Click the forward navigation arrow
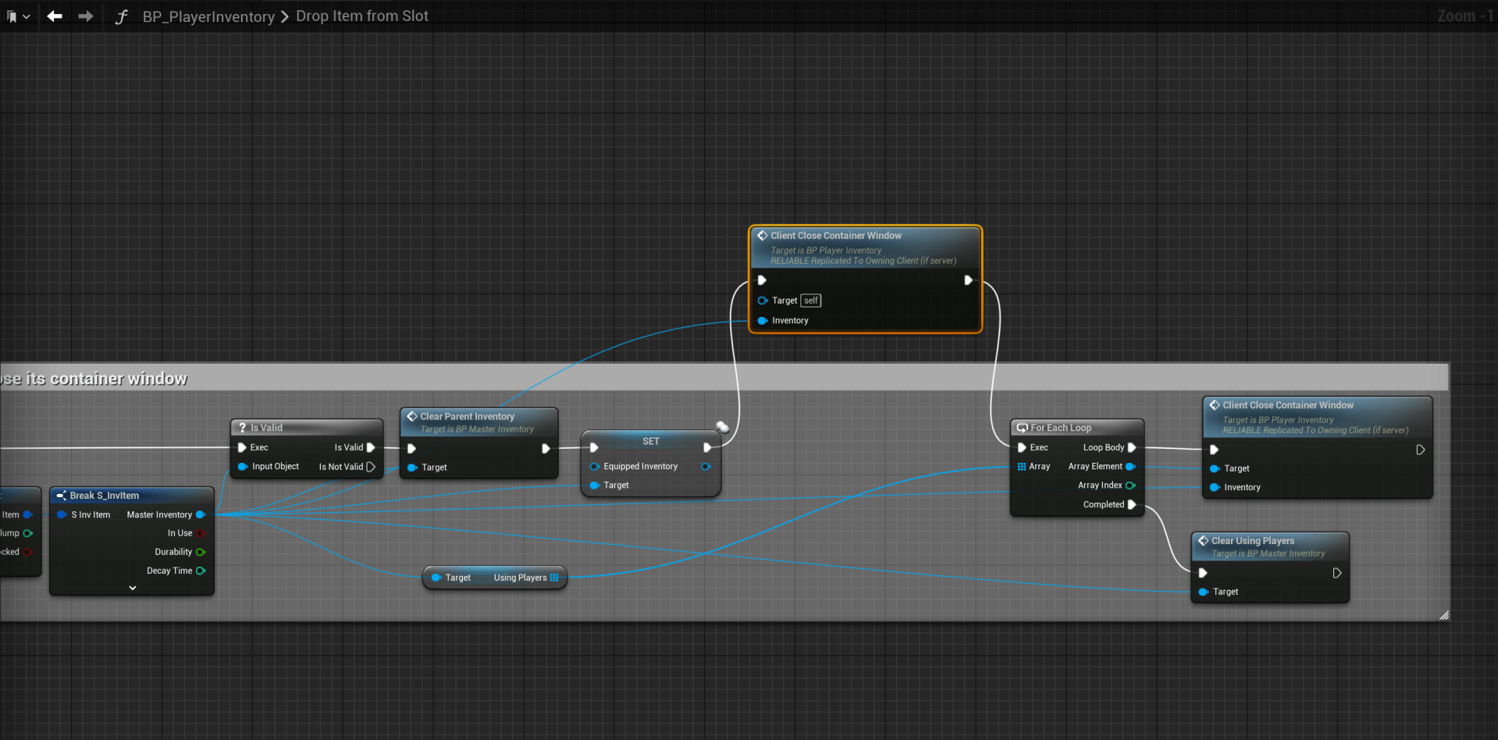 click(x=86, y=16)
